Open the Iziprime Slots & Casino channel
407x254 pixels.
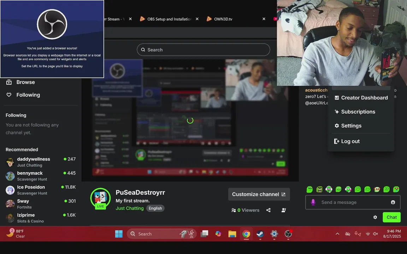pyautogui.click(x=41, y=218)
